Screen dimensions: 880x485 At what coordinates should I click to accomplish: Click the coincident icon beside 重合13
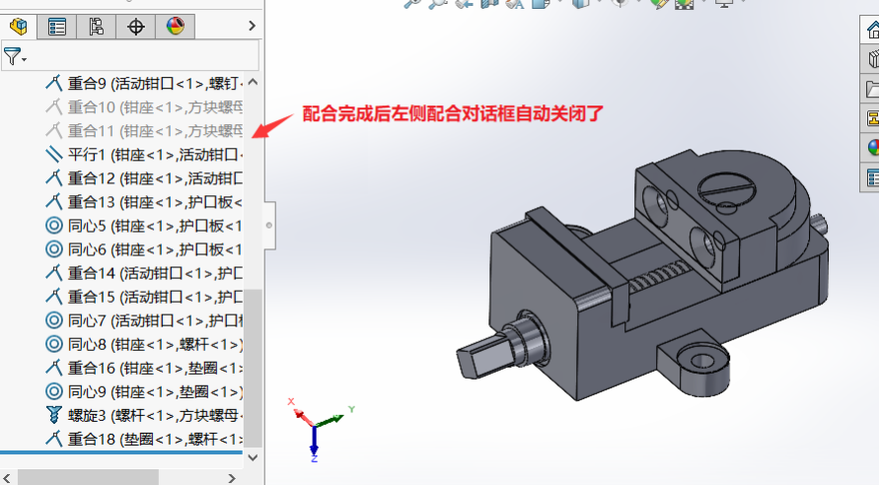click(54, 202)
